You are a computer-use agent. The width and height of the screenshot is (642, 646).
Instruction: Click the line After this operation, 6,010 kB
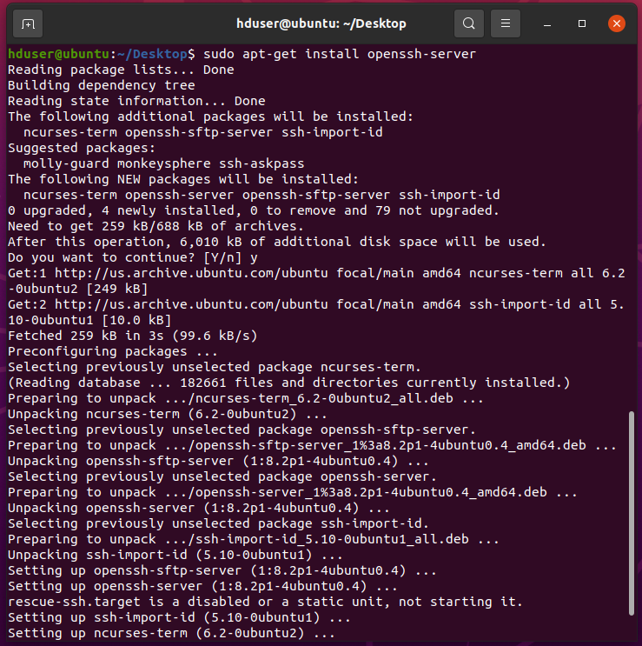click(x=277, y=242)
